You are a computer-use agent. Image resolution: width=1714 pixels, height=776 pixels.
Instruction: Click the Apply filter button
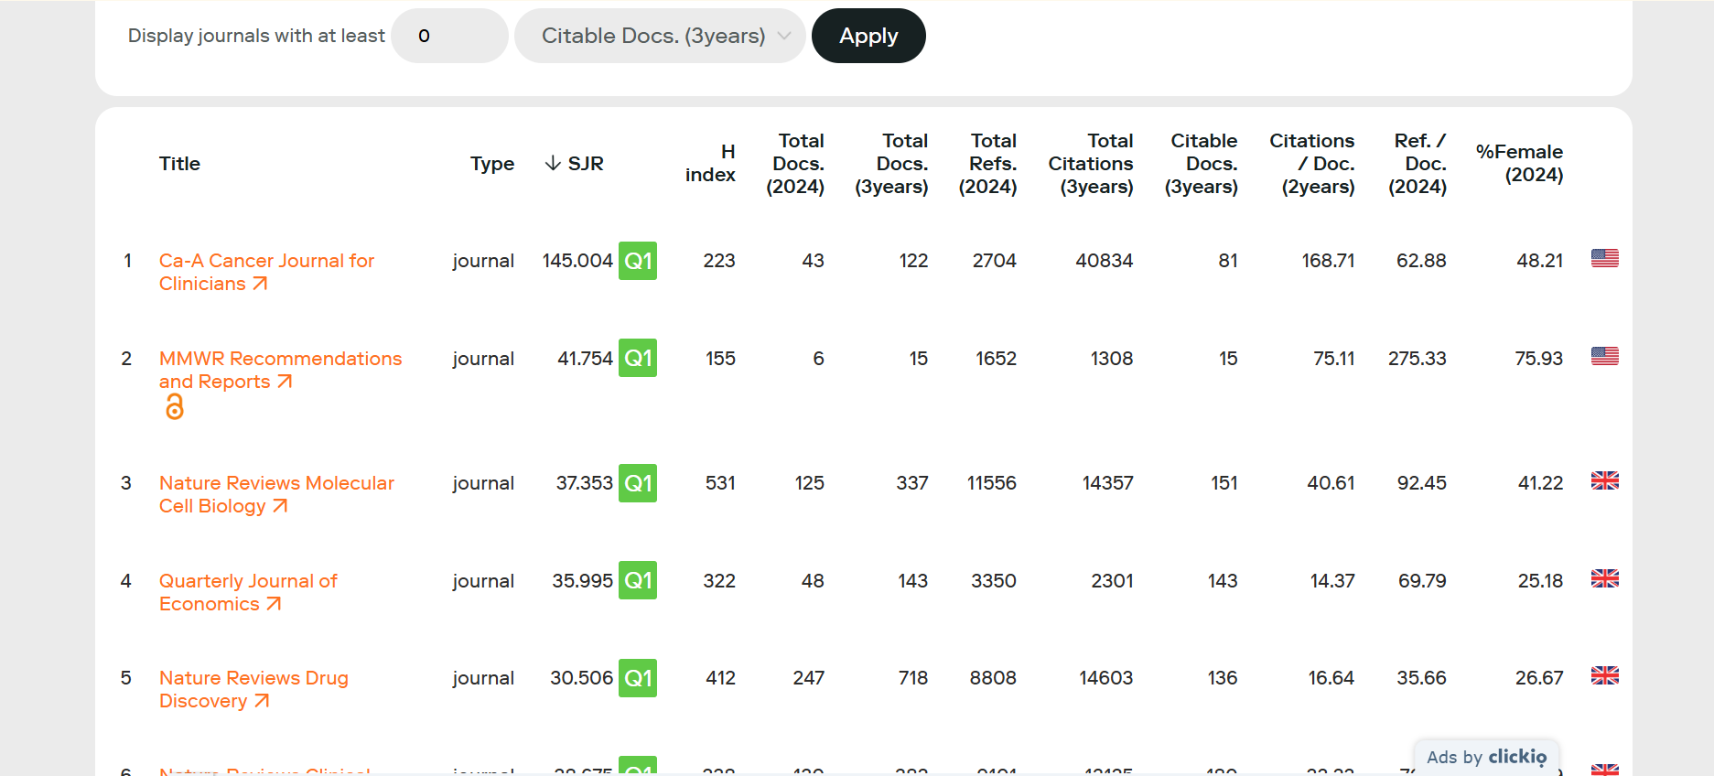868,36
